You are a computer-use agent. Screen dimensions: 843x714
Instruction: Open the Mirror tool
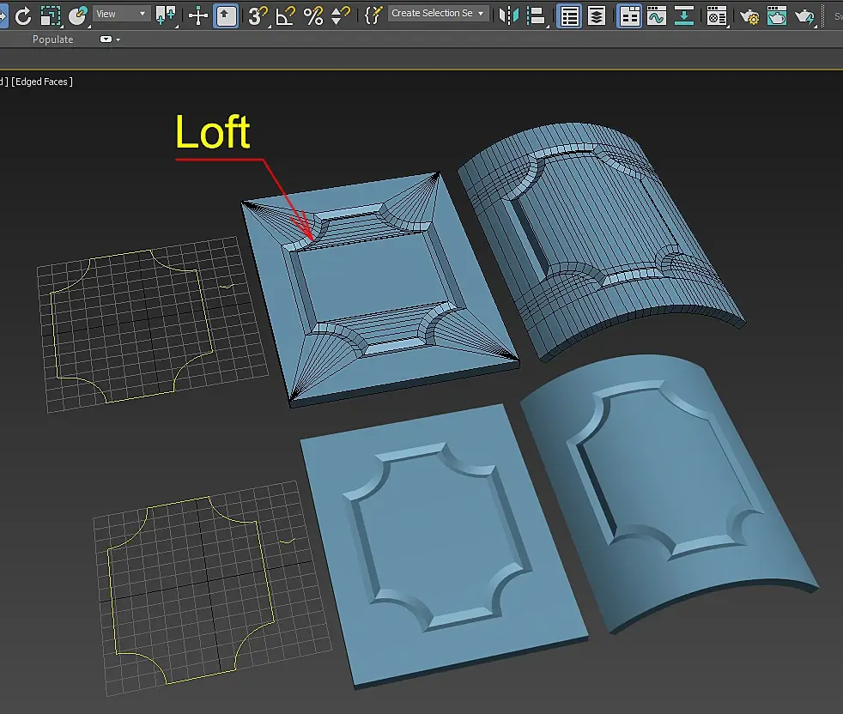[509, 15]
